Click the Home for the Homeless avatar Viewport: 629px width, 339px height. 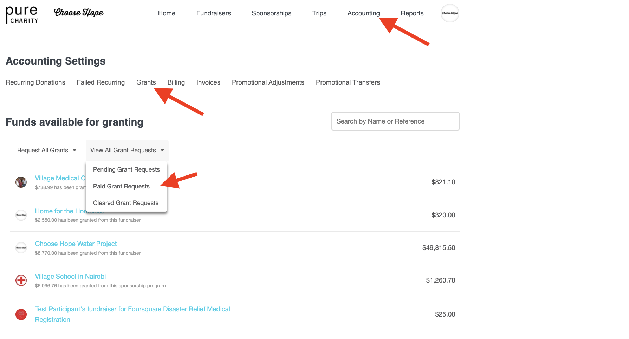coord(21,215)
